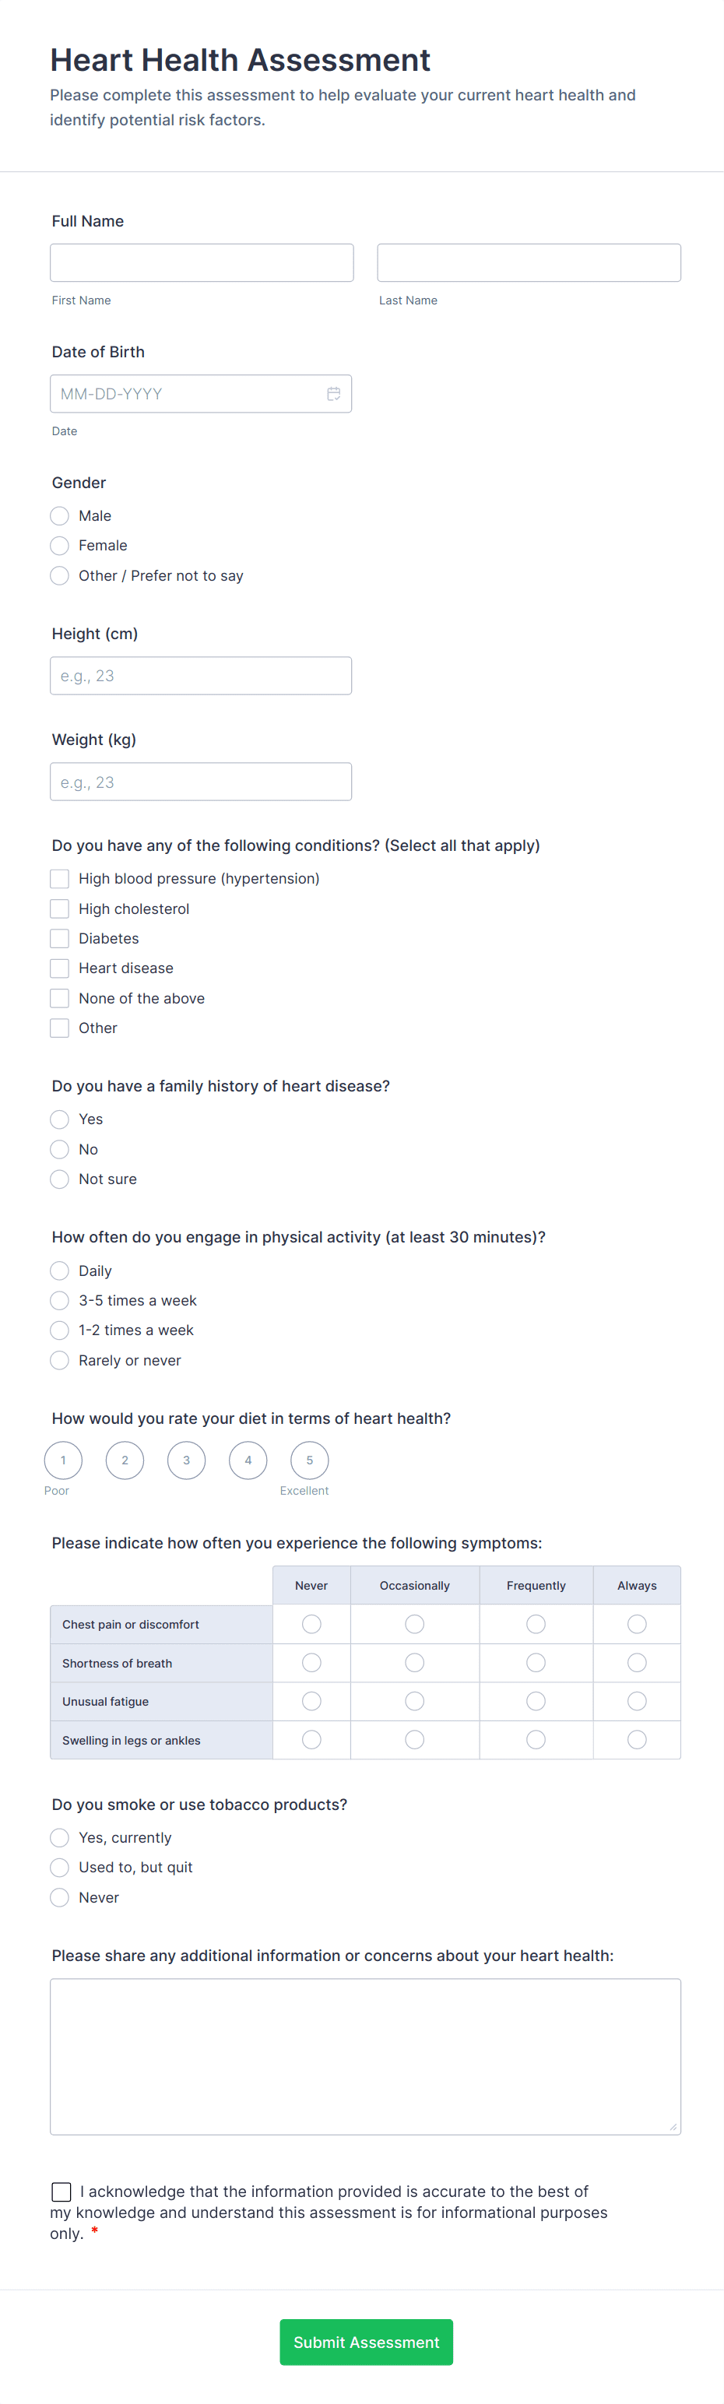The width and height of the screenshot is (724, 2404).
Task: Rate diet as 3 on the scale
Action: coord(185,1460)
